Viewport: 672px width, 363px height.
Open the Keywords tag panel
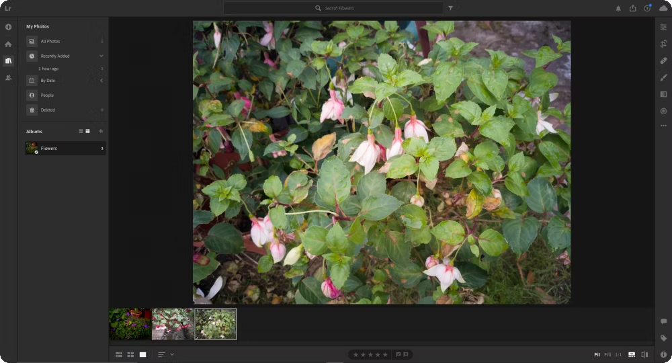coord(663,338)
